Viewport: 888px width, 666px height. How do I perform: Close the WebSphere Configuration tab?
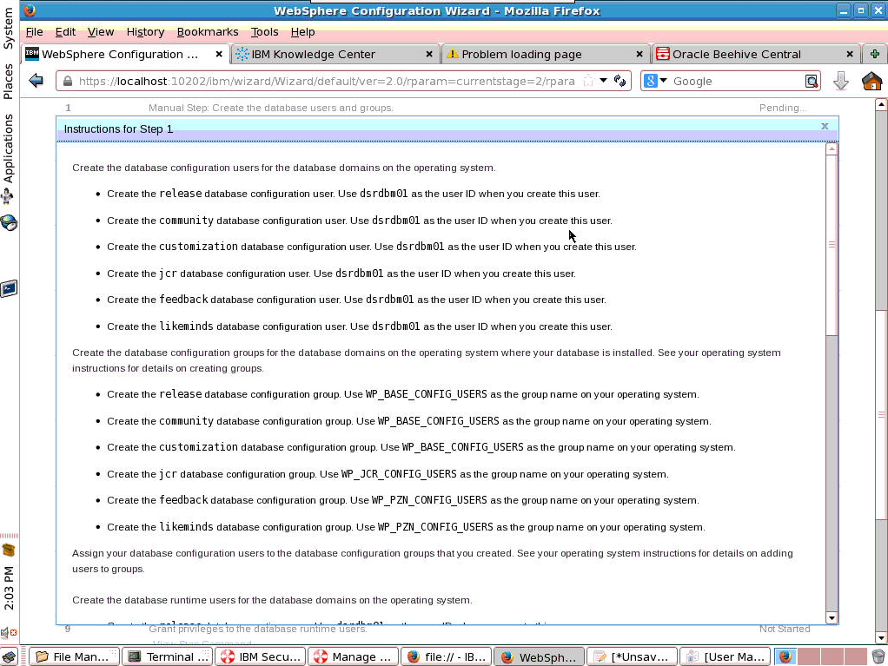[219, 54]
